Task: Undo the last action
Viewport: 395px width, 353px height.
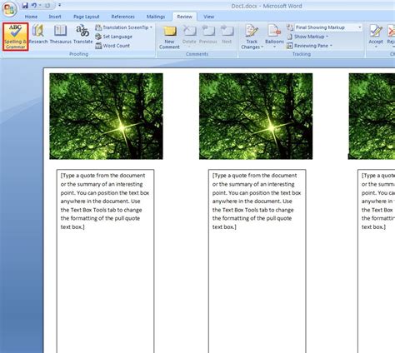Action: tap(34, 5)
